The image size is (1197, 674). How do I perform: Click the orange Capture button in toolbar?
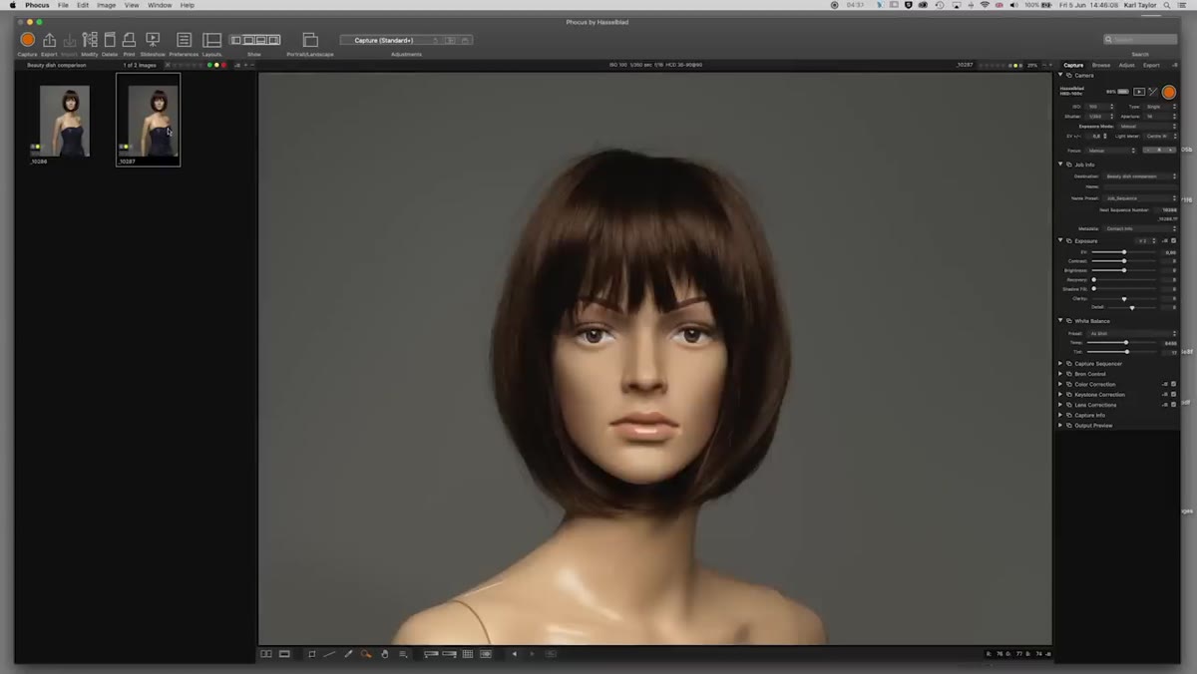click(x=27, y=40)
